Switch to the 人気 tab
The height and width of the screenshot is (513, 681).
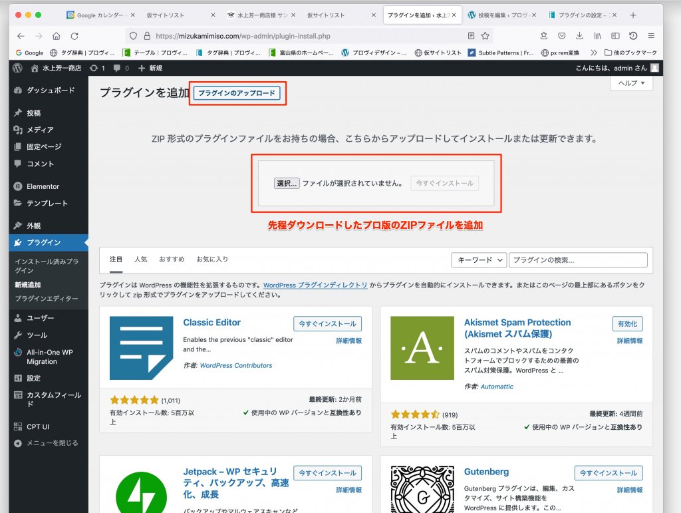(x=140, y=259)
